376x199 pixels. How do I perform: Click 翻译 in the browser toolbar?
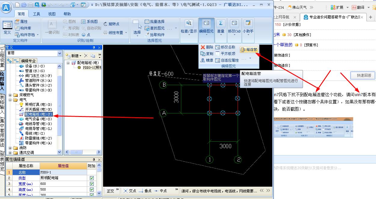coord(358,7)
